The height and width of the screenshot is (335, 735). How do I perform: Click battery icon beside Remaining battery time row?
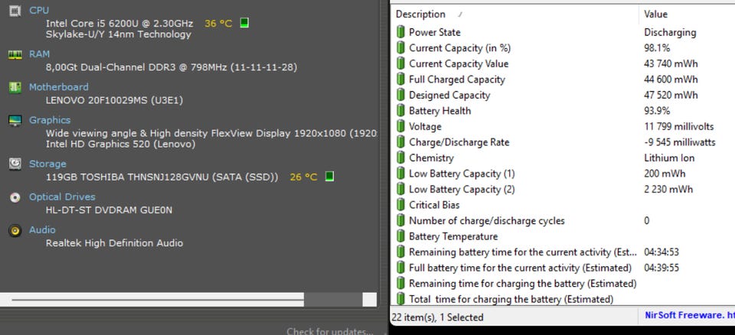click(400, 252)
